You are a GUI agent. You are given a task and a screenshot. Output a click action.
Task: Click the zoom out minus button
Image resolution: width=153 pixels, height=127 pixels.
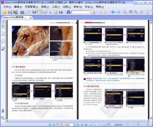click(x=127, y=124)
